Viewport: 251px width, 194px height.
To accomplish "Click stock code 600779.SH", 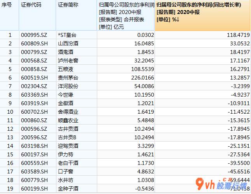I will coord(34,180).
